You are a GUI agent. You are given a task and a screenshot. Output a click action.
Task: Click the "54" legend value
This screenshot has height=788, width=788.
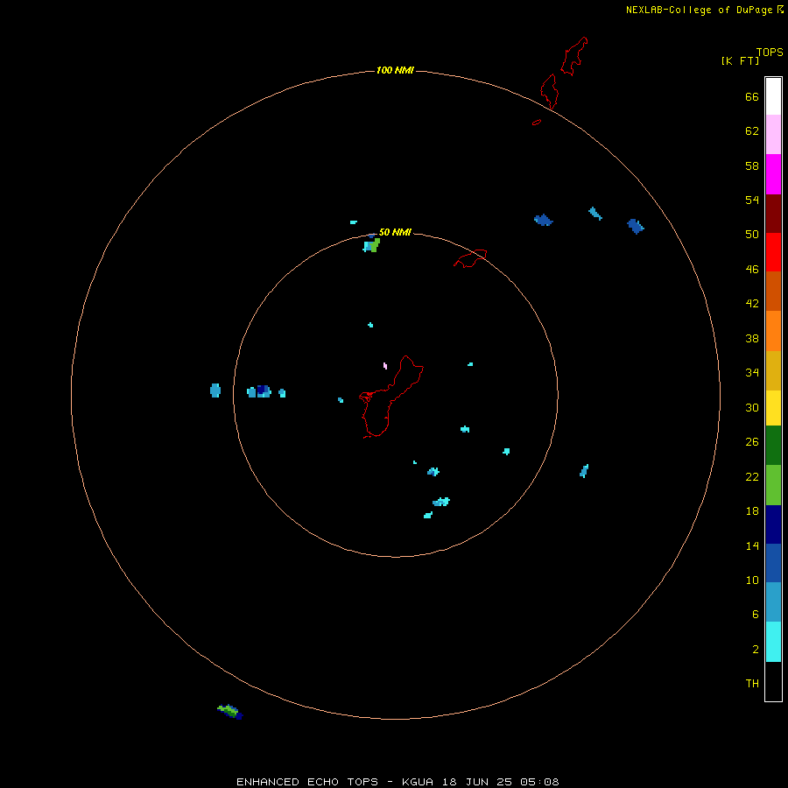pyautogui.click(x=752, y=200)
